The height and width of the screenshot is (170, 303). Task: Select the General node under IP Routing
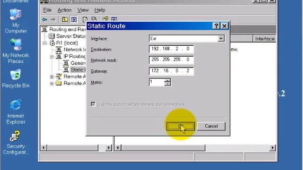pyautogui.click(x=78, y=63)
